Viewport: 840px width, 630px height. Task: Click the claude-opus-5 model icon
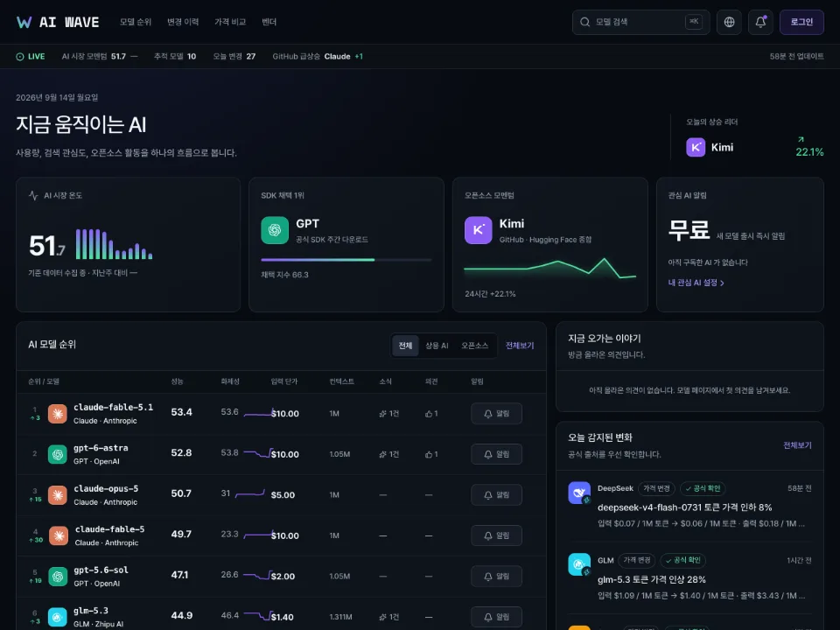pyautogui.click(x=58, y=495)
